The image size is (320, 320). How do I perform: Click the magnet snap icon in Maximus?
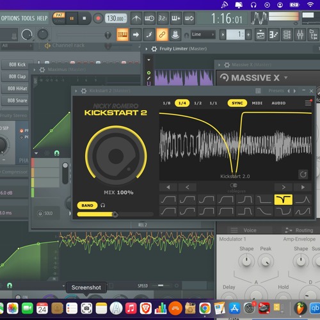pos(57,153)
